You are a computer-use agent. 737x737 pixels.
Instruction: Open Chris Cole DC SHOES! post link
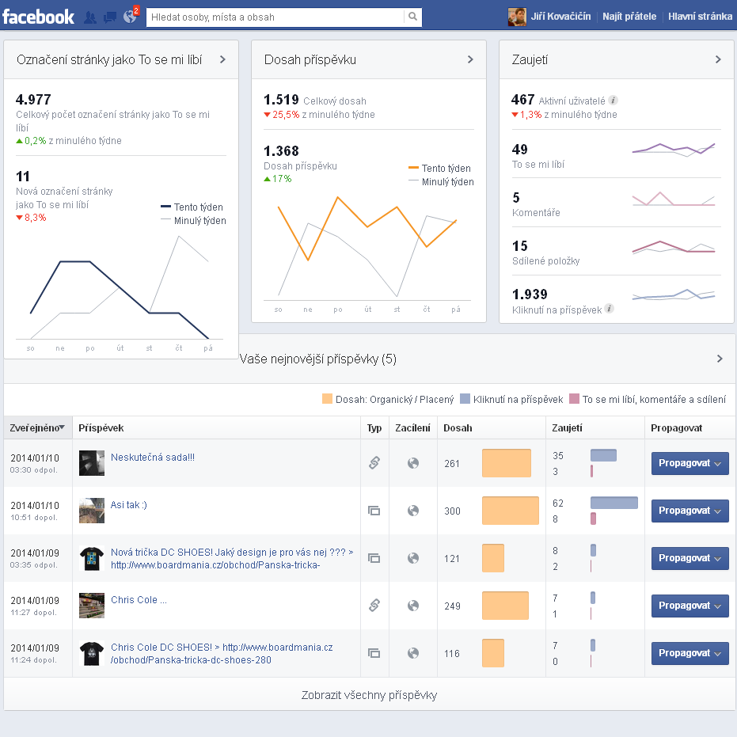222,653
